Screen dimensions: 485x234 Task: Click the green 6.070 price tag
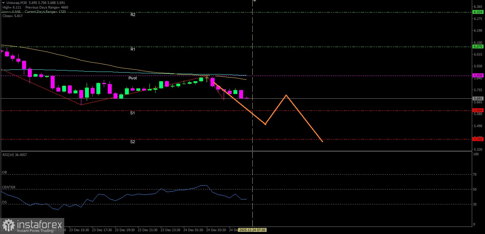click(478, 47)
